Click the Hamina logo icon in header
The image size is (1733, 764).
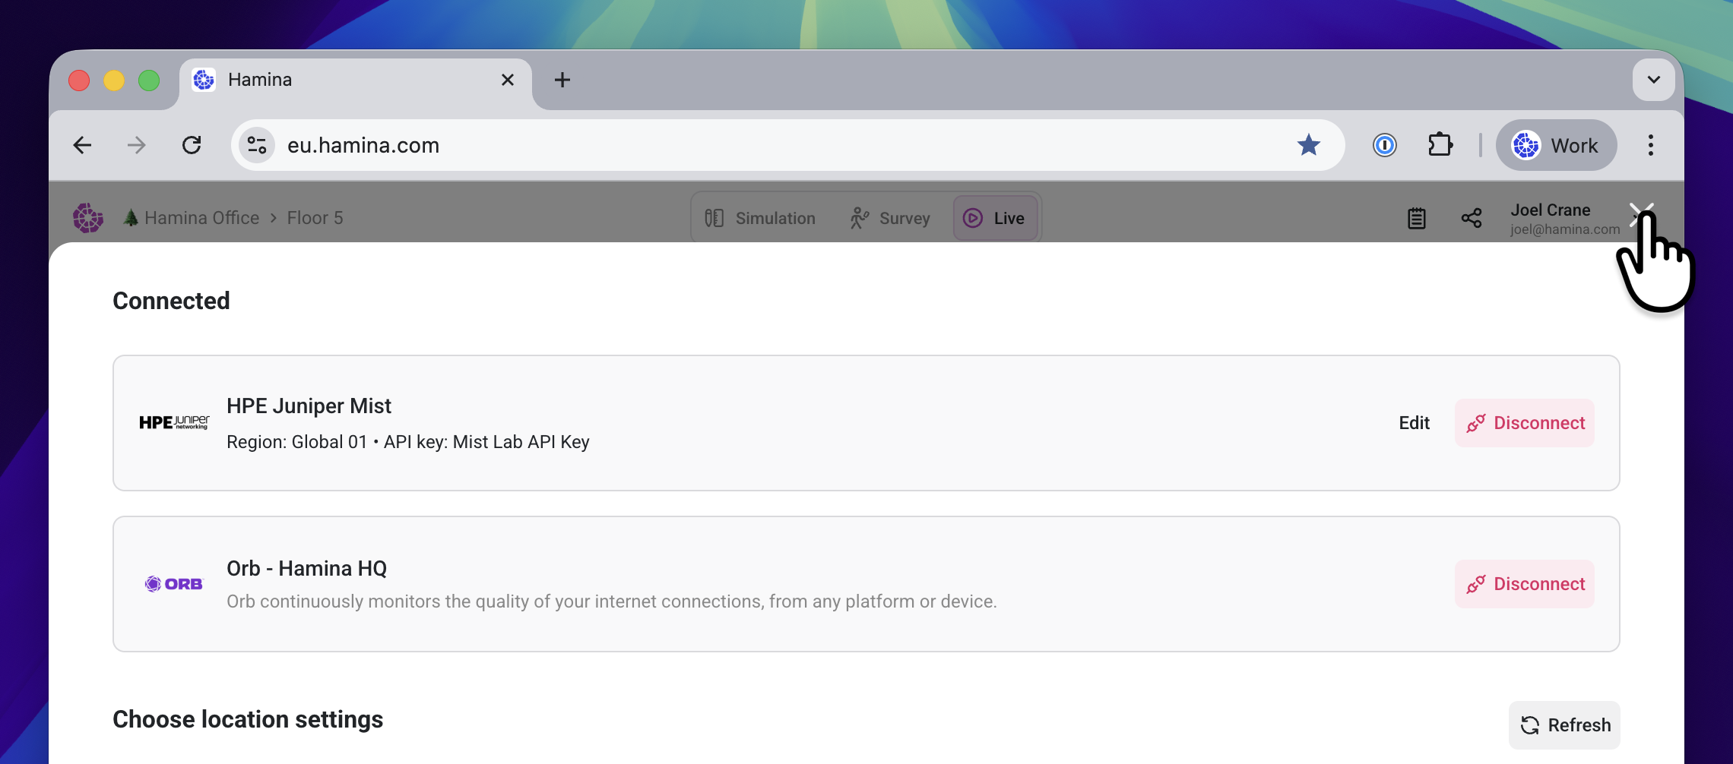tap(88, 218)
